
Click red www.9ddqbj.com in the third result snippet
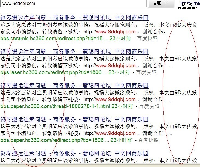(x=116, y=99)
